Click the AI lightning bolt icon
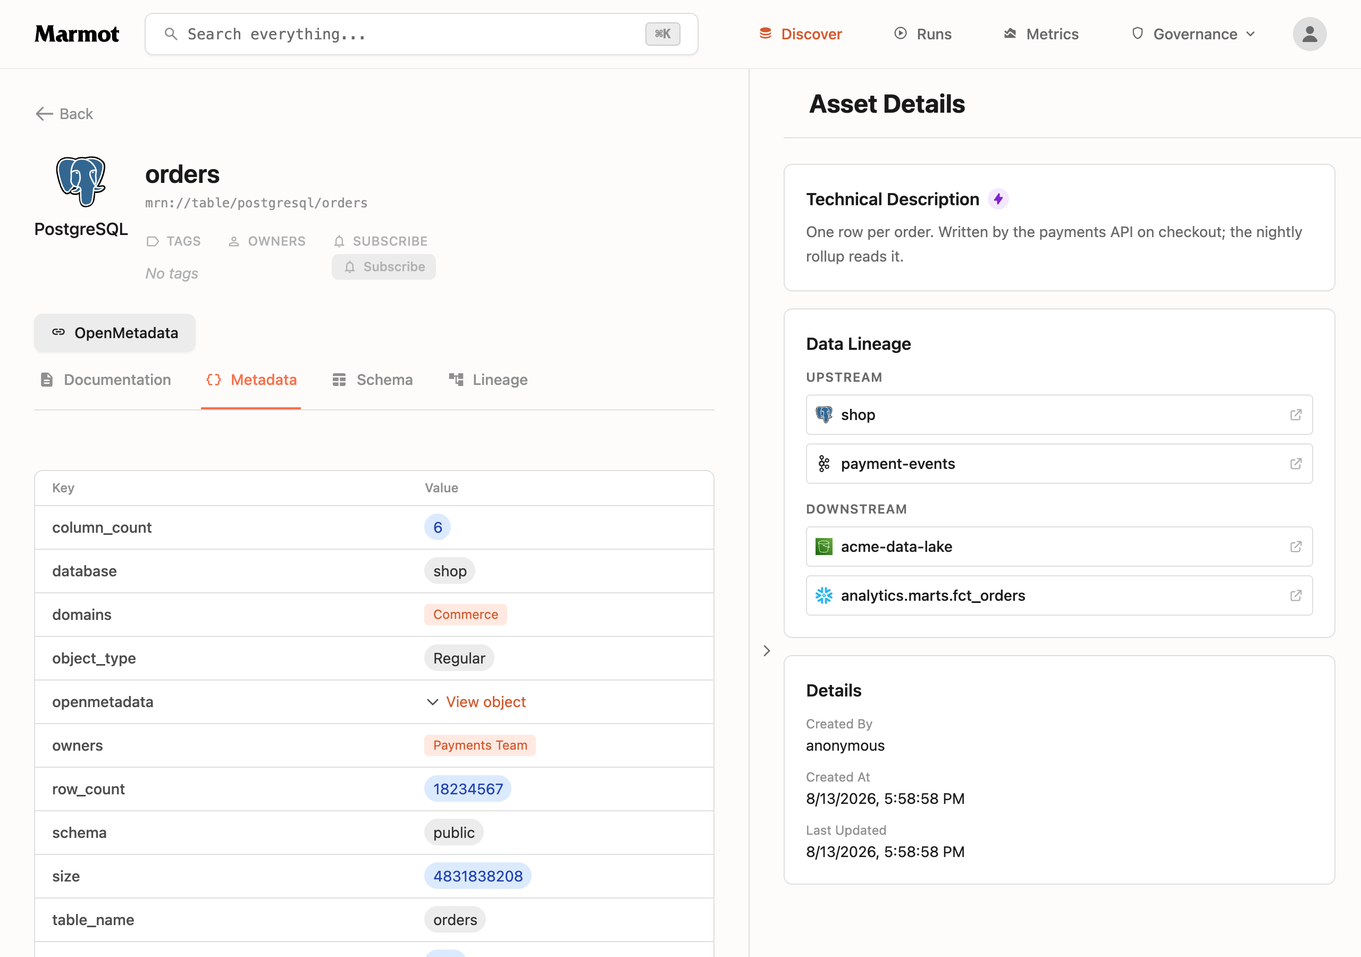This screenshot has width=1361, height=957. [998, 199]
